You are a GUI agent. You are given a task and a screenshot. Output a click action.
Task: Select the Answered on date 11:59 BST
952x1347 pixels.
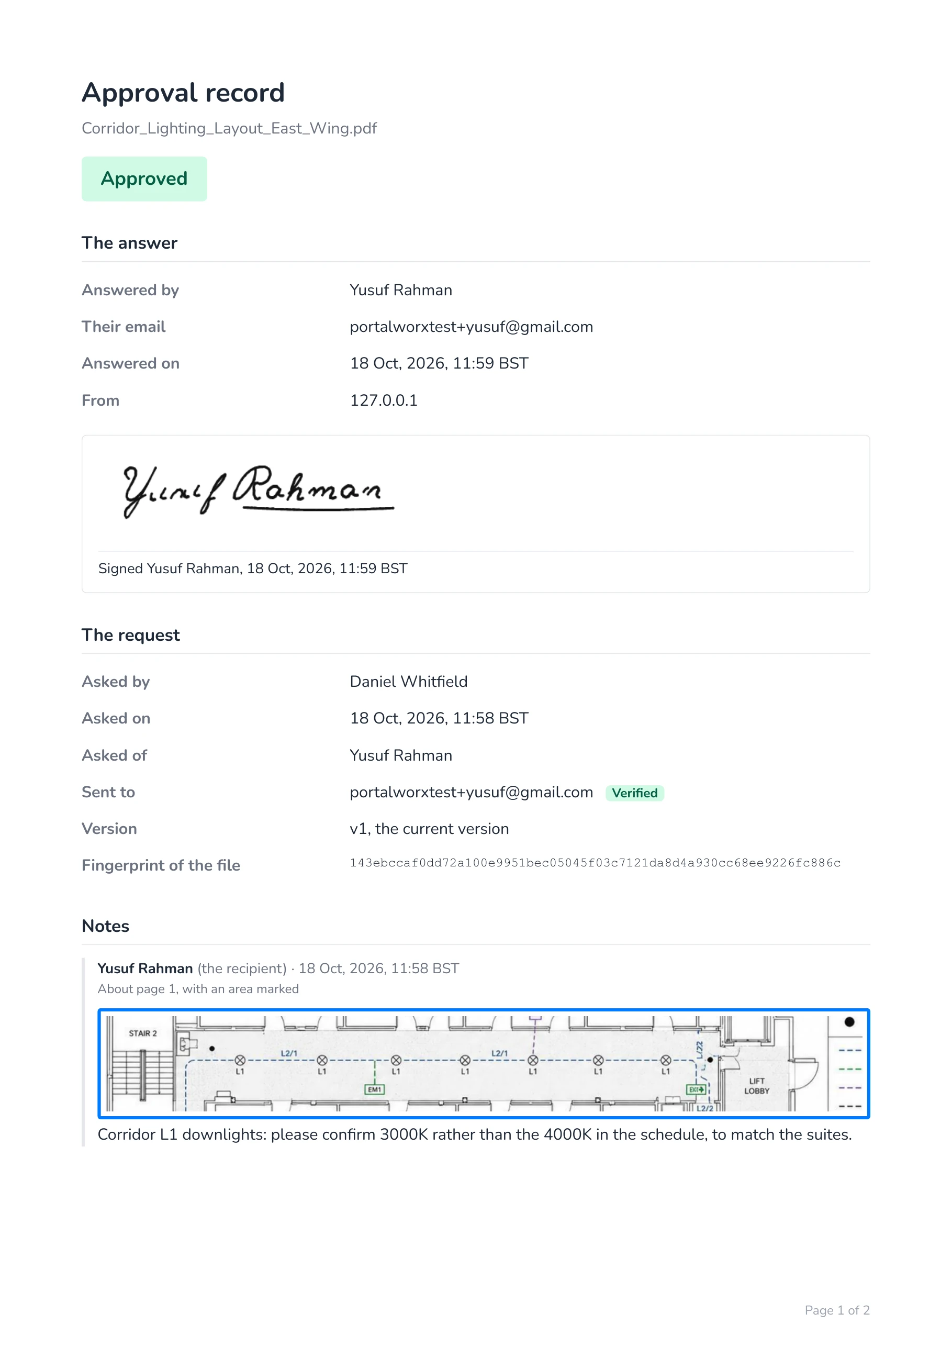439,364
